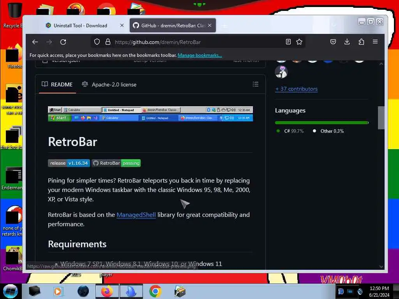Open the RetroBar preview taskbar image
The width and height of the screenshot is (399, 299).
click(x=150, y=114)
